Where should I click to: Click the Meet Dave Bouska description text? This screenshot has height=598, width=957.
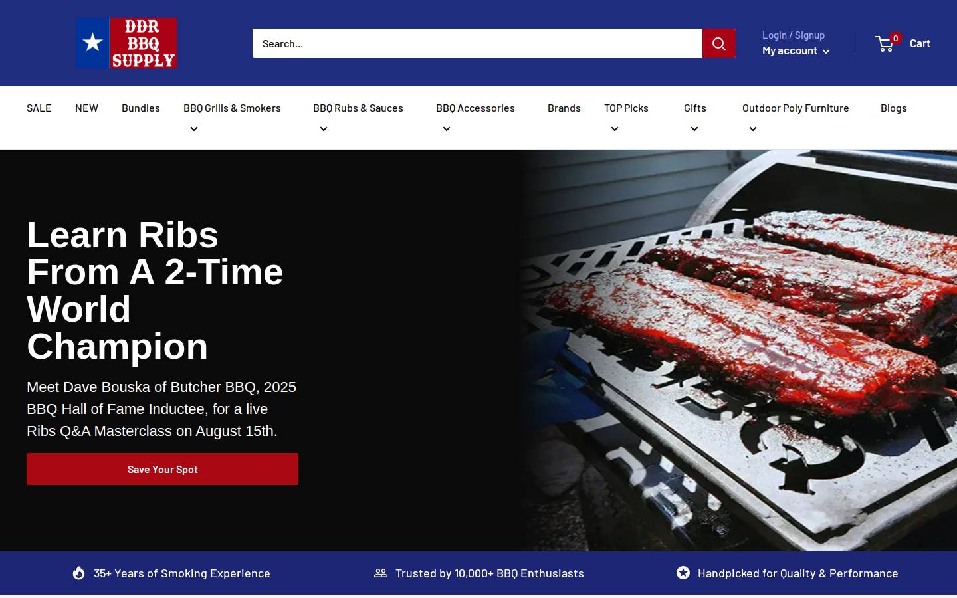point(161,409)
